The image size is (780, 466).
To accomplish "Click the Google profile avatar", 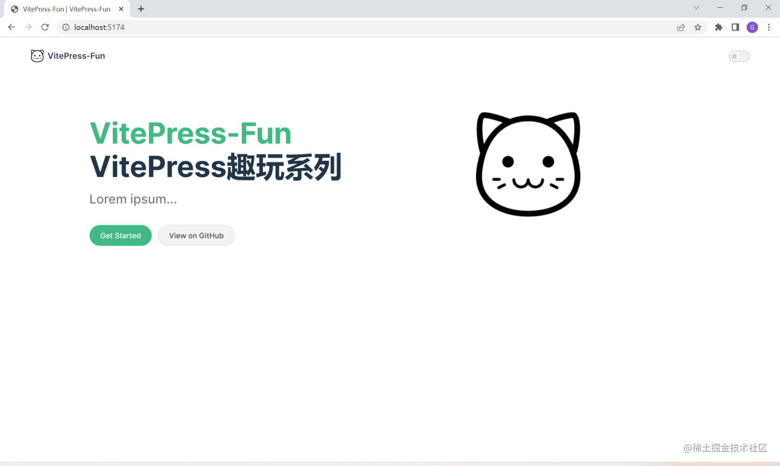I will [752, 27].
